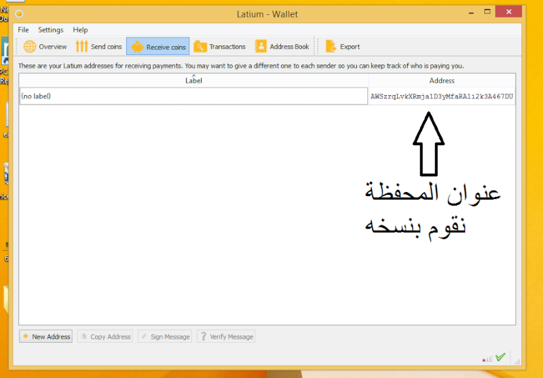Click the network connection signal icon

pyautogui.click(x=487, y=357)
